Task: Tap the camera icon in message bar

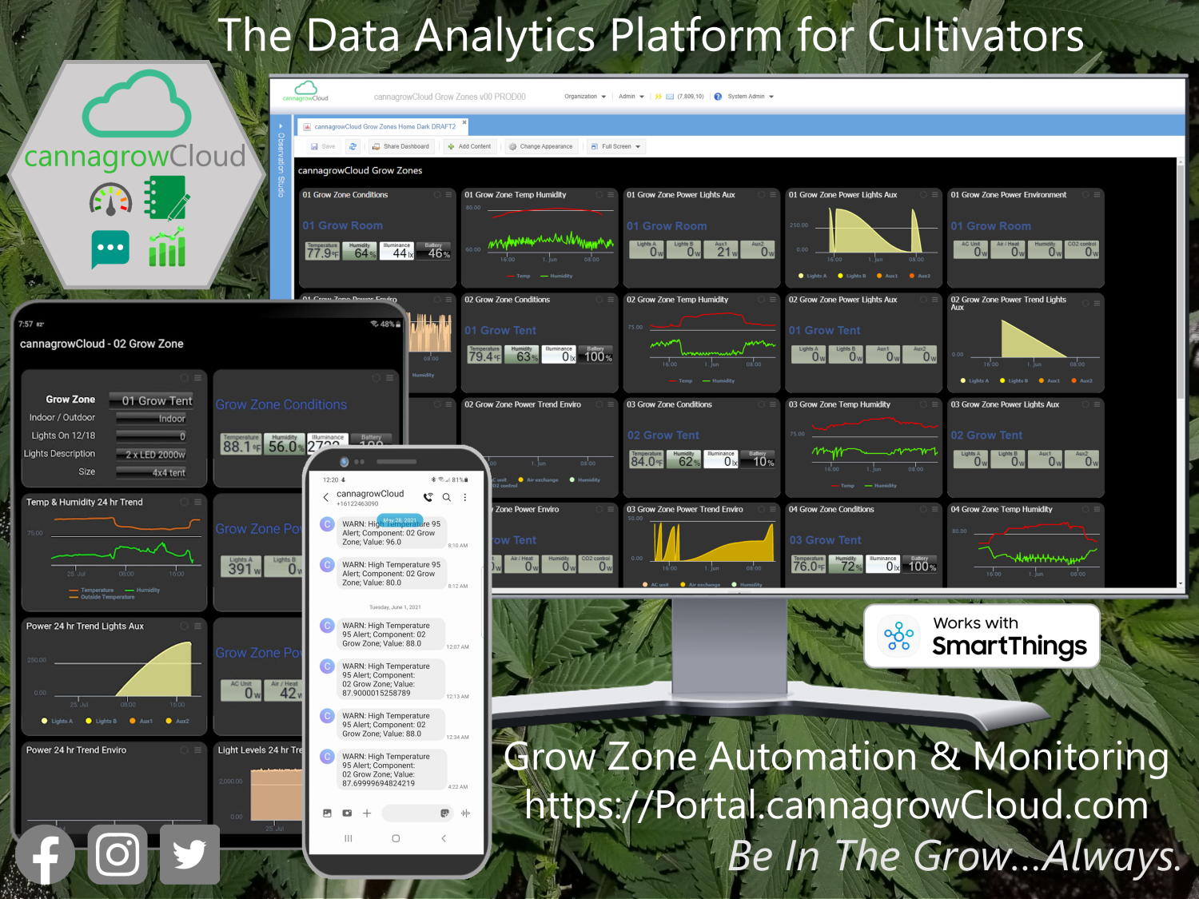Action: coord(347,813)
